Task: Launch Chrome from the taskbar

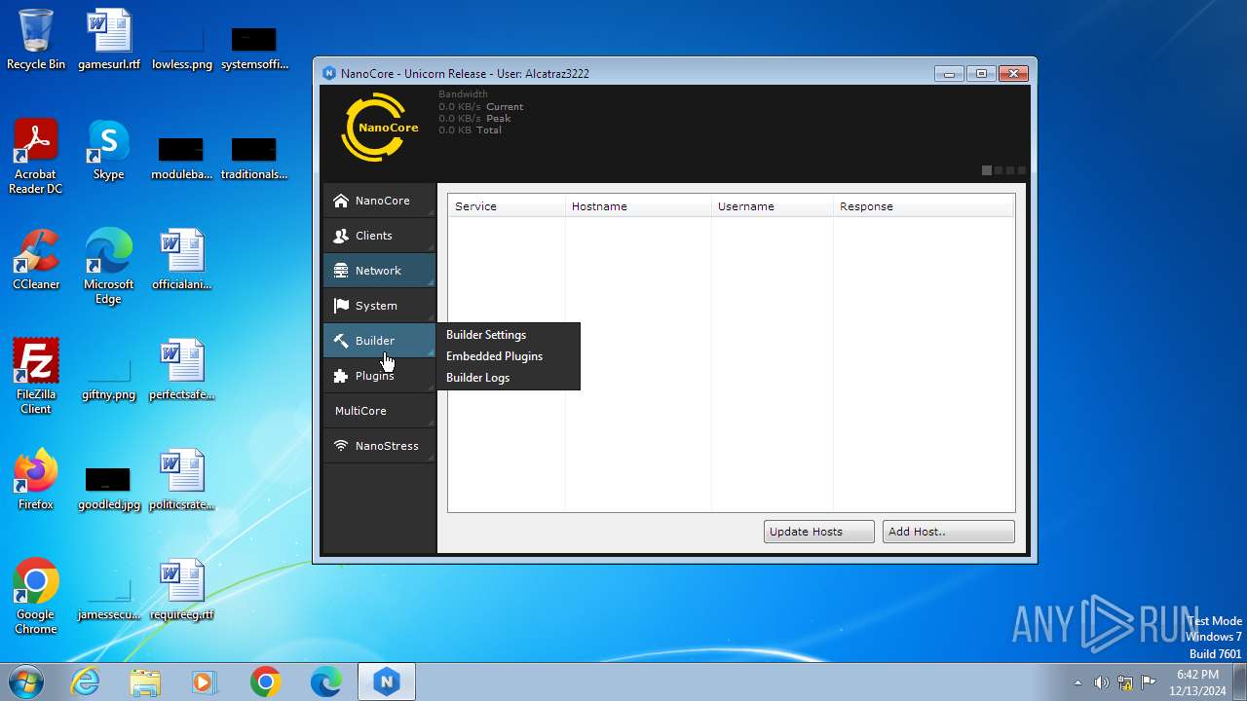Action: [x=265, y=682]
